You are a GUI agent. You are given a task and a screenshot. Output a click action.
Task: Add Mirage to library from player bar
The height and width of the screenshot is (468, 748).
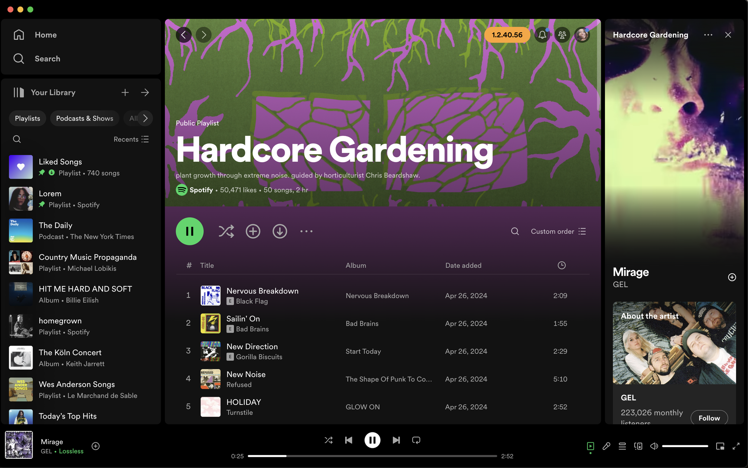[x=96, y=446]
